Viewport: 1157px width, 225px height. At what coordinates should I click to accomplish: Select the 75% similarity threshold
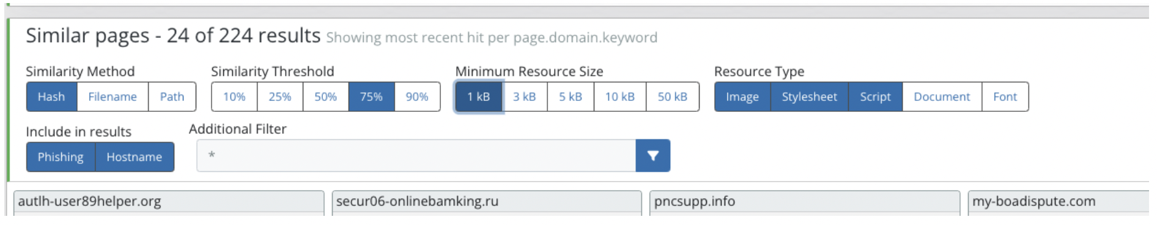(371, 97)
